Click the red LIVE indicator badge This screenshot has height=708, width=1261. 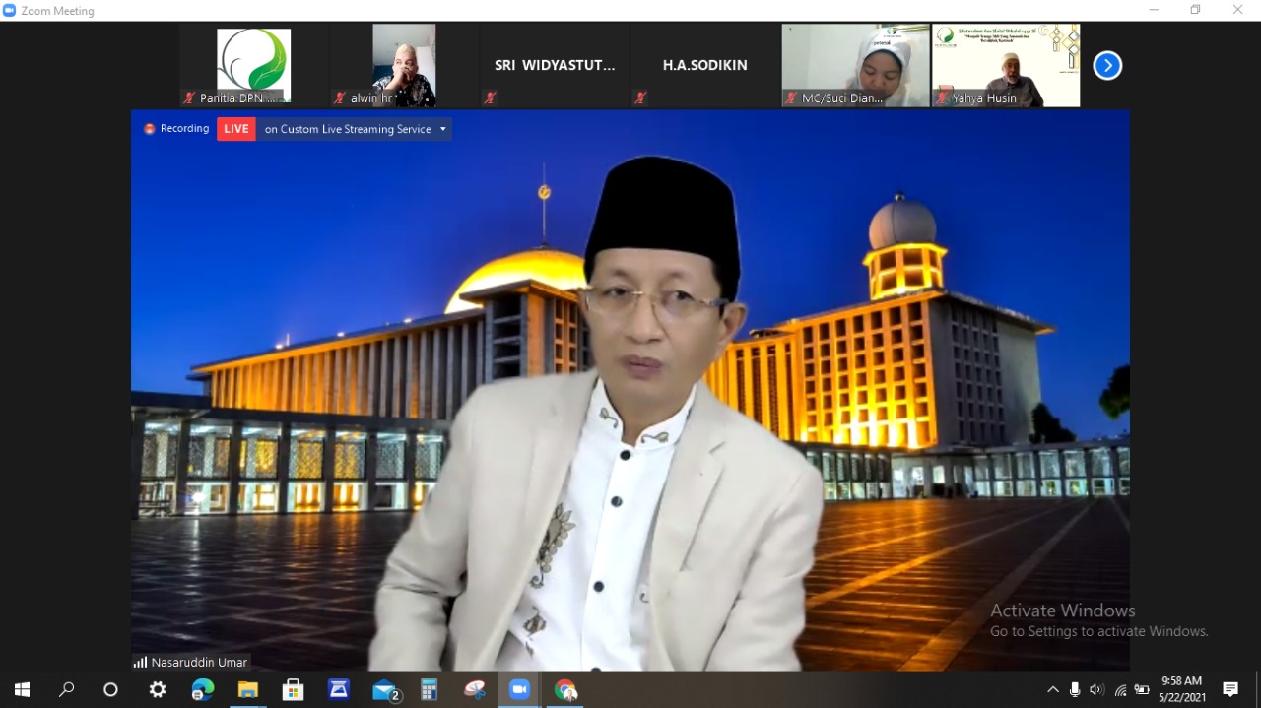point(236,129)
